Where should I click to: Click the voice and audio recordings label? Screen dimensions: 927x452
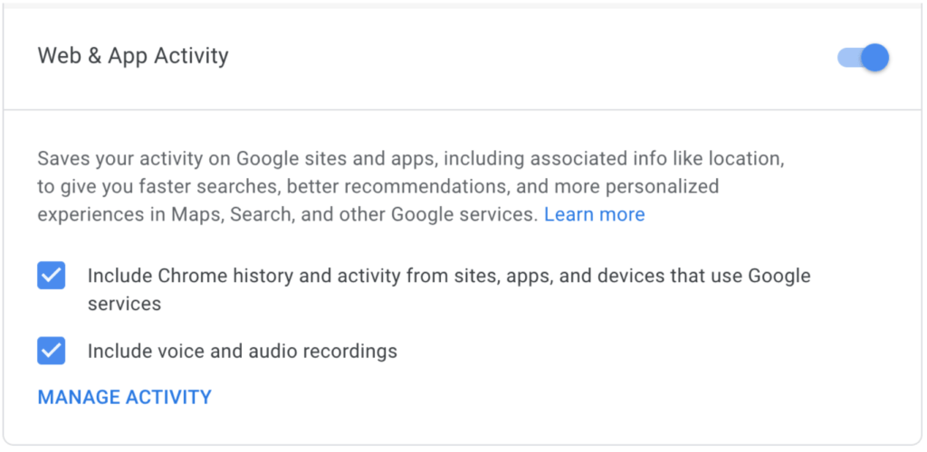point(242,351)
